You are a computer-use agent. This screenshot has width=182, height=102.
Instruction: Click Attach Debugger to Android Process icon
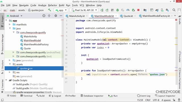tap(133, 10)
